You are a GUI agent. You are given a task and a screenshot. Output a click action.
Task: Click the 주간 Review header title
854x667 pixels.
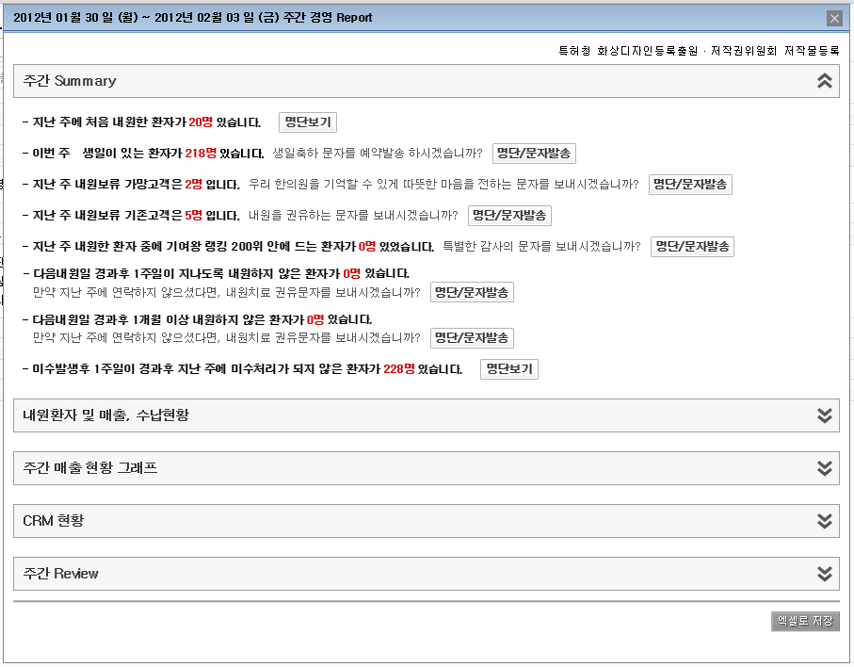60,574
